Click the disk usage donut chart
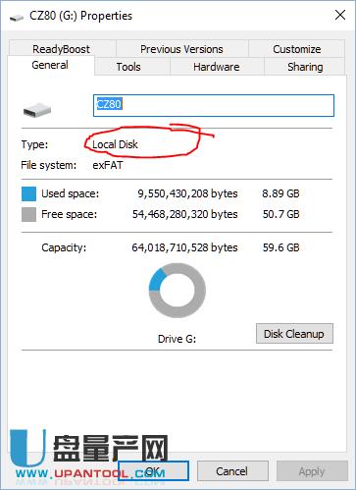356x490 pixels. tap(177, 290)
